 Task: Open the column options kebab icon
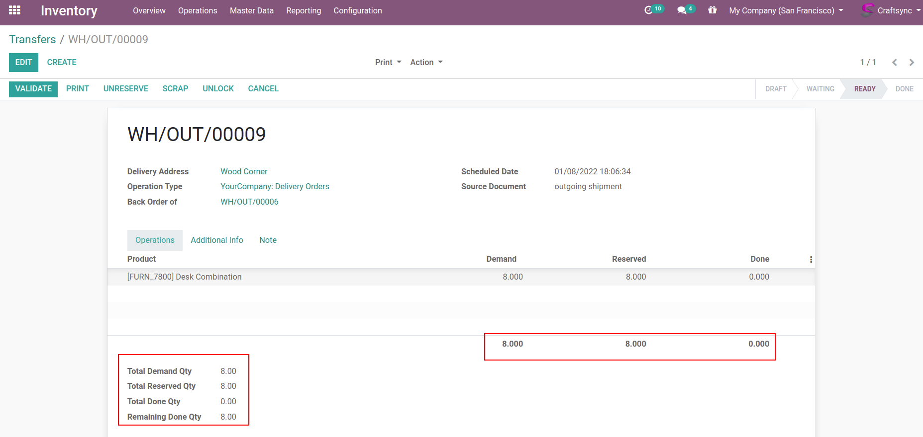(x=811, y=260)
